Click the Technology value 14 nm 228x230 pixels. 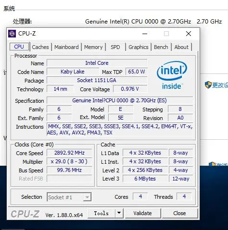click(60, 89)
